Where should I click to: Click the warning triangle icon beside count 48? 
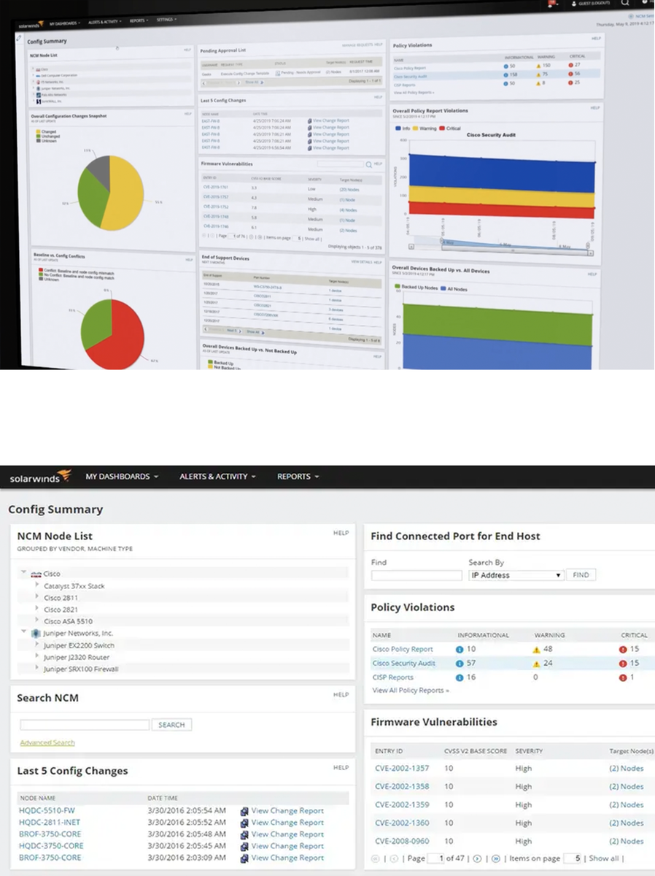[537, 649]
